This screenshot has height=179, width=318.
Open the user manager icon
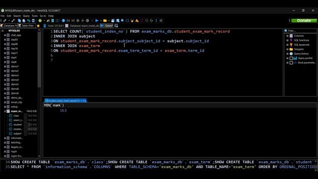pyautogui.click(x=48, y=21)
